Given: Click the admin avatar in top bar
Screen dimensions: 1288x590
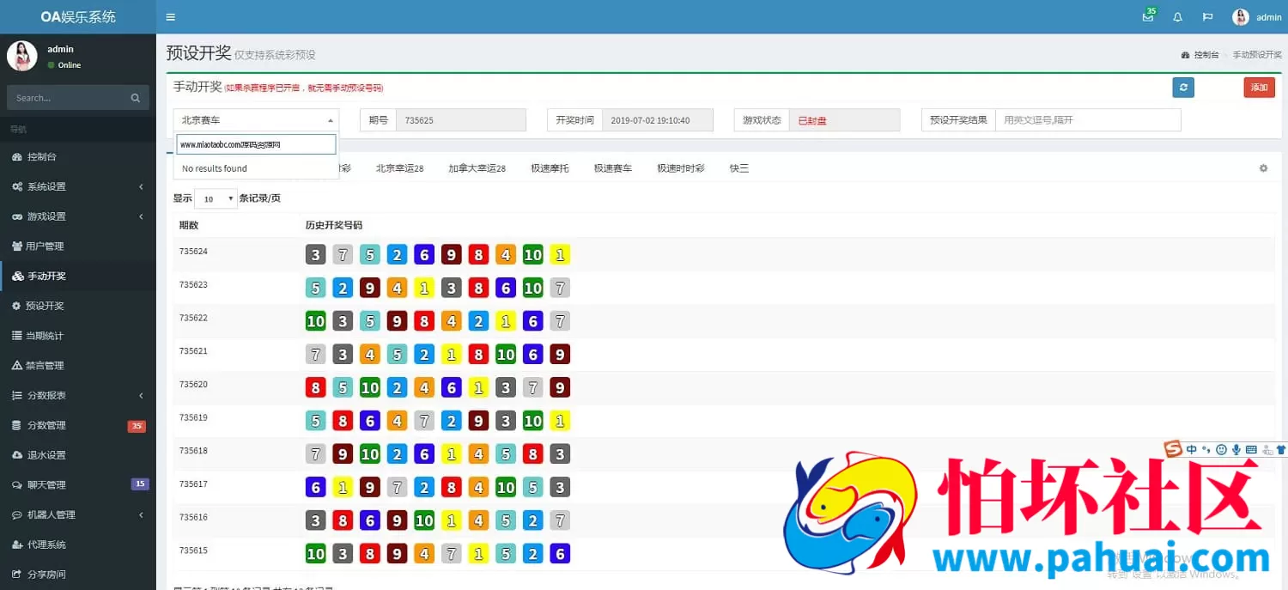Looking at the screenshot, I should pos(1241,17).
